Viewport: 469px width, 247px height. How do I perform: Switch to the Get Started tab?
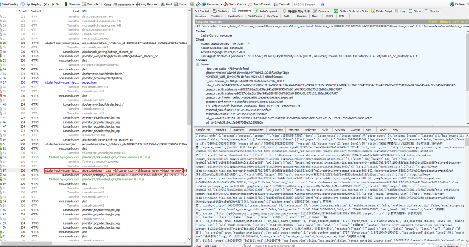point(202,11)
